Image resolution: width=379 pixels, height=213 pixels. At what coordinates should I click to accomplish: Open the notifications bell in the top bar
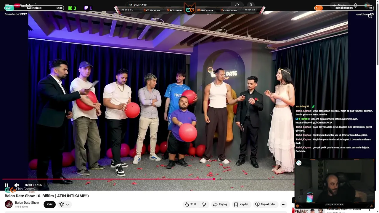(356, 5)
